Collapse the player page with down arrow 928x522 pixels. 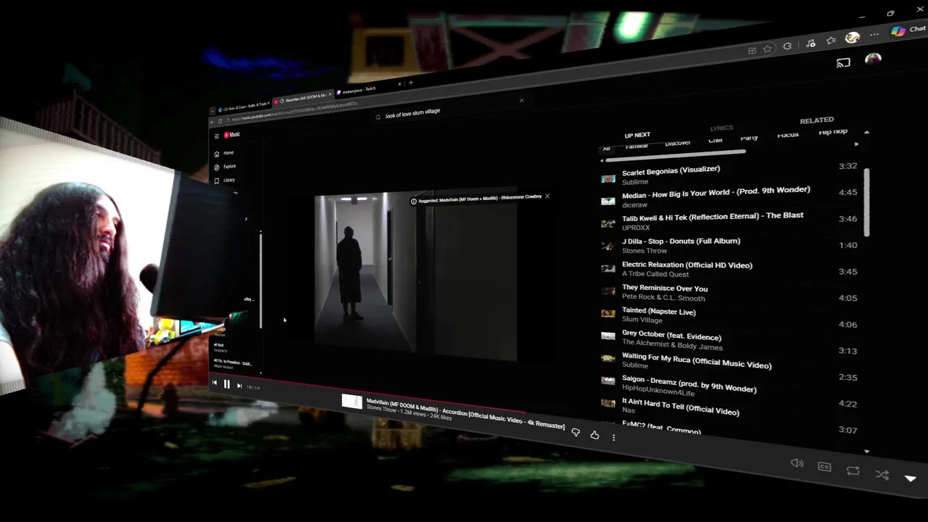pyautogui.click(x=911, y=478)
